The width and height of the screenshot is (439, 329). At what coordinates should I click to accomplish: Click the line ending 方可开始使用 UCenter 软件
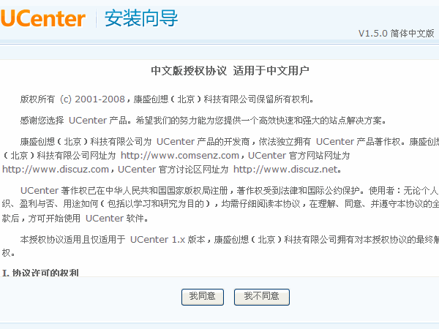[x=75, y=218]
